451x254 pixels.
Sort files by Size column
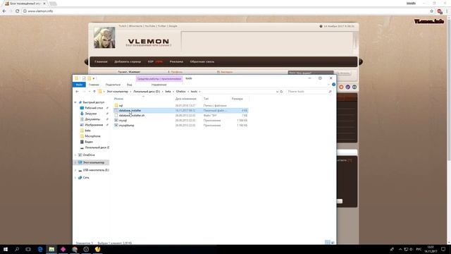tap(237, 99)
